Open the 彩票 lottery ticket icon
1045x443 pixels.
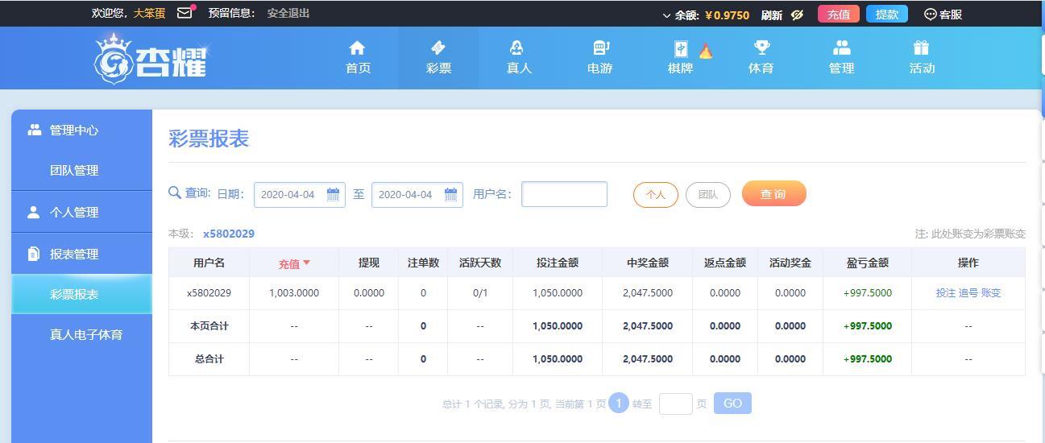click(438, 48)
